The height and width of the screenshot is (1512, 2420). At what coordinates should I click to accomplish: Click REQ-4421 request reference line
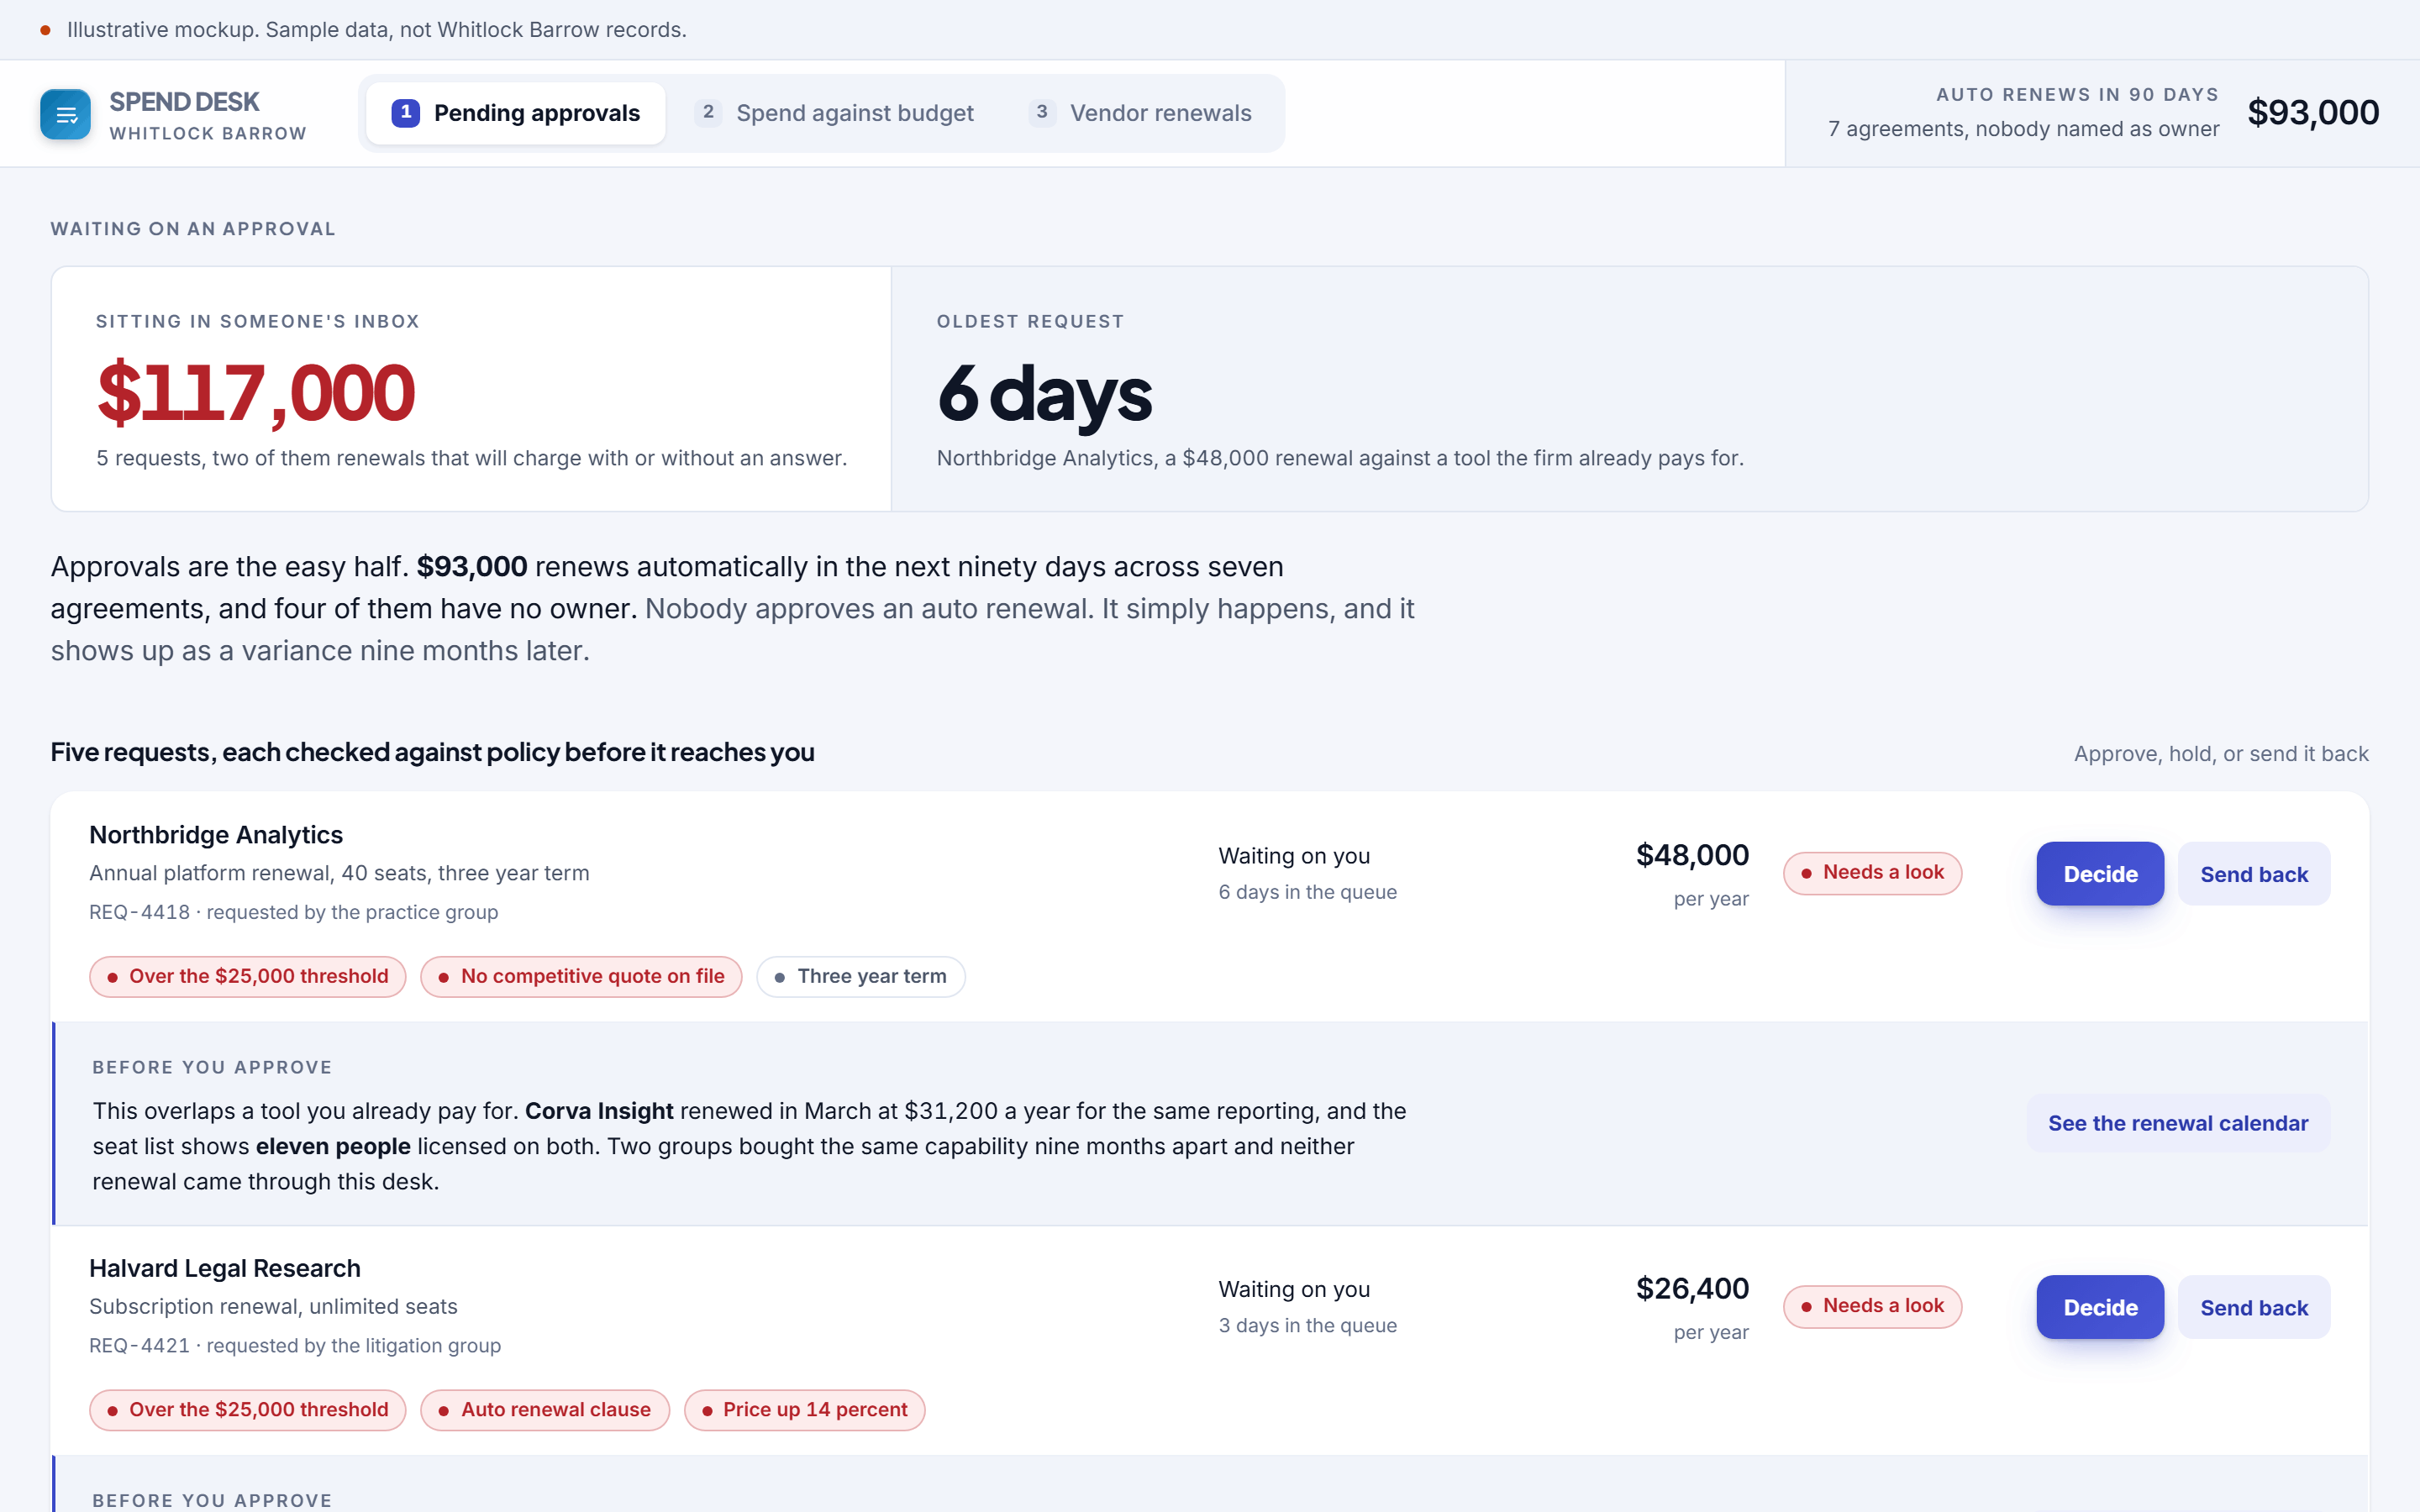tap(295, 1345)
